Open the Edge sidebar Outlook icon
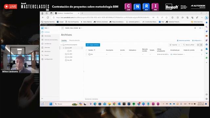Image resolution: width=210 pixels, height=118 pixels. [206, 49]
